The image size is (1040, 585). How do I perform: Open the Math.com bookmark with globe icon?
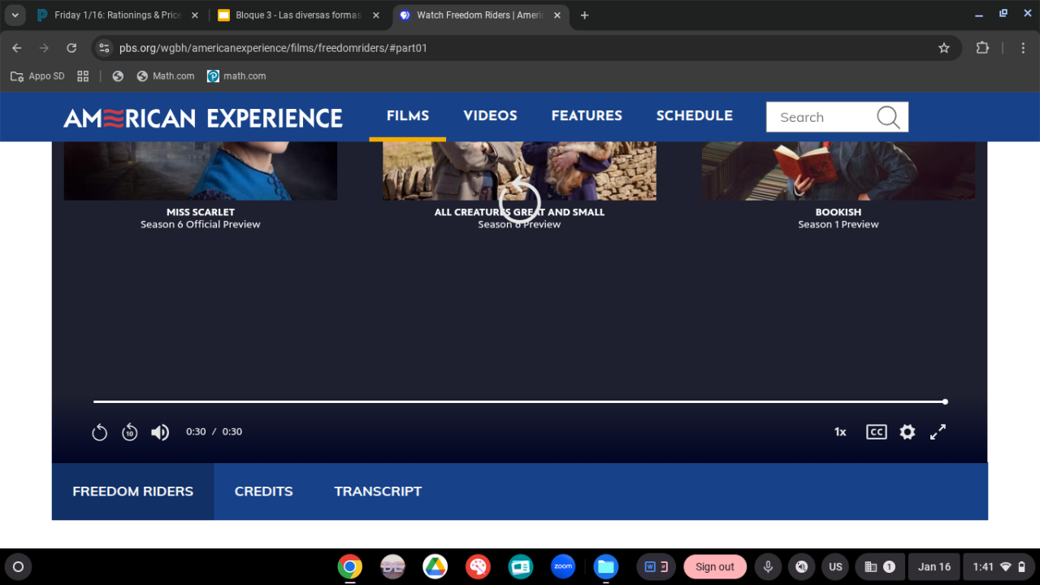[x=166, y=76]
